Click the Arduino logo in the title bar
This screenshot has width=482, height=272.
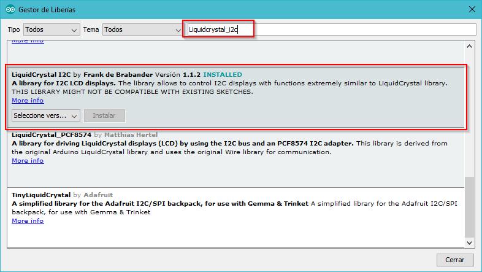tap(9, 9)
